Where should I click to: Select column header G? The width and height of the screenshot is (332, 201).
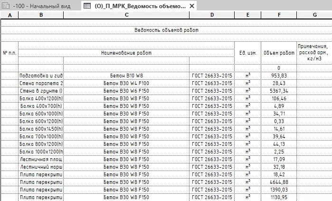pyautogui.click(x=314, y=16)
